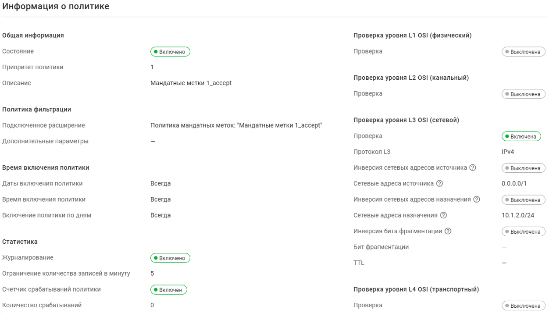
Task: Click the L1 physical check 'Выключена' badge
Action: click(x=523, y=52)
